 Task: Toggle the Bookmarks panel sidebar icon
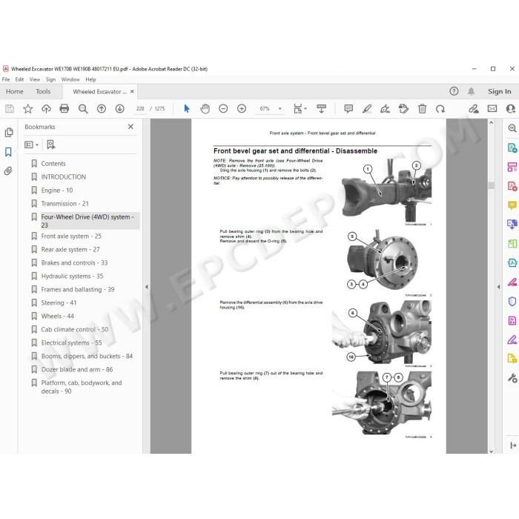coord(8,152)
